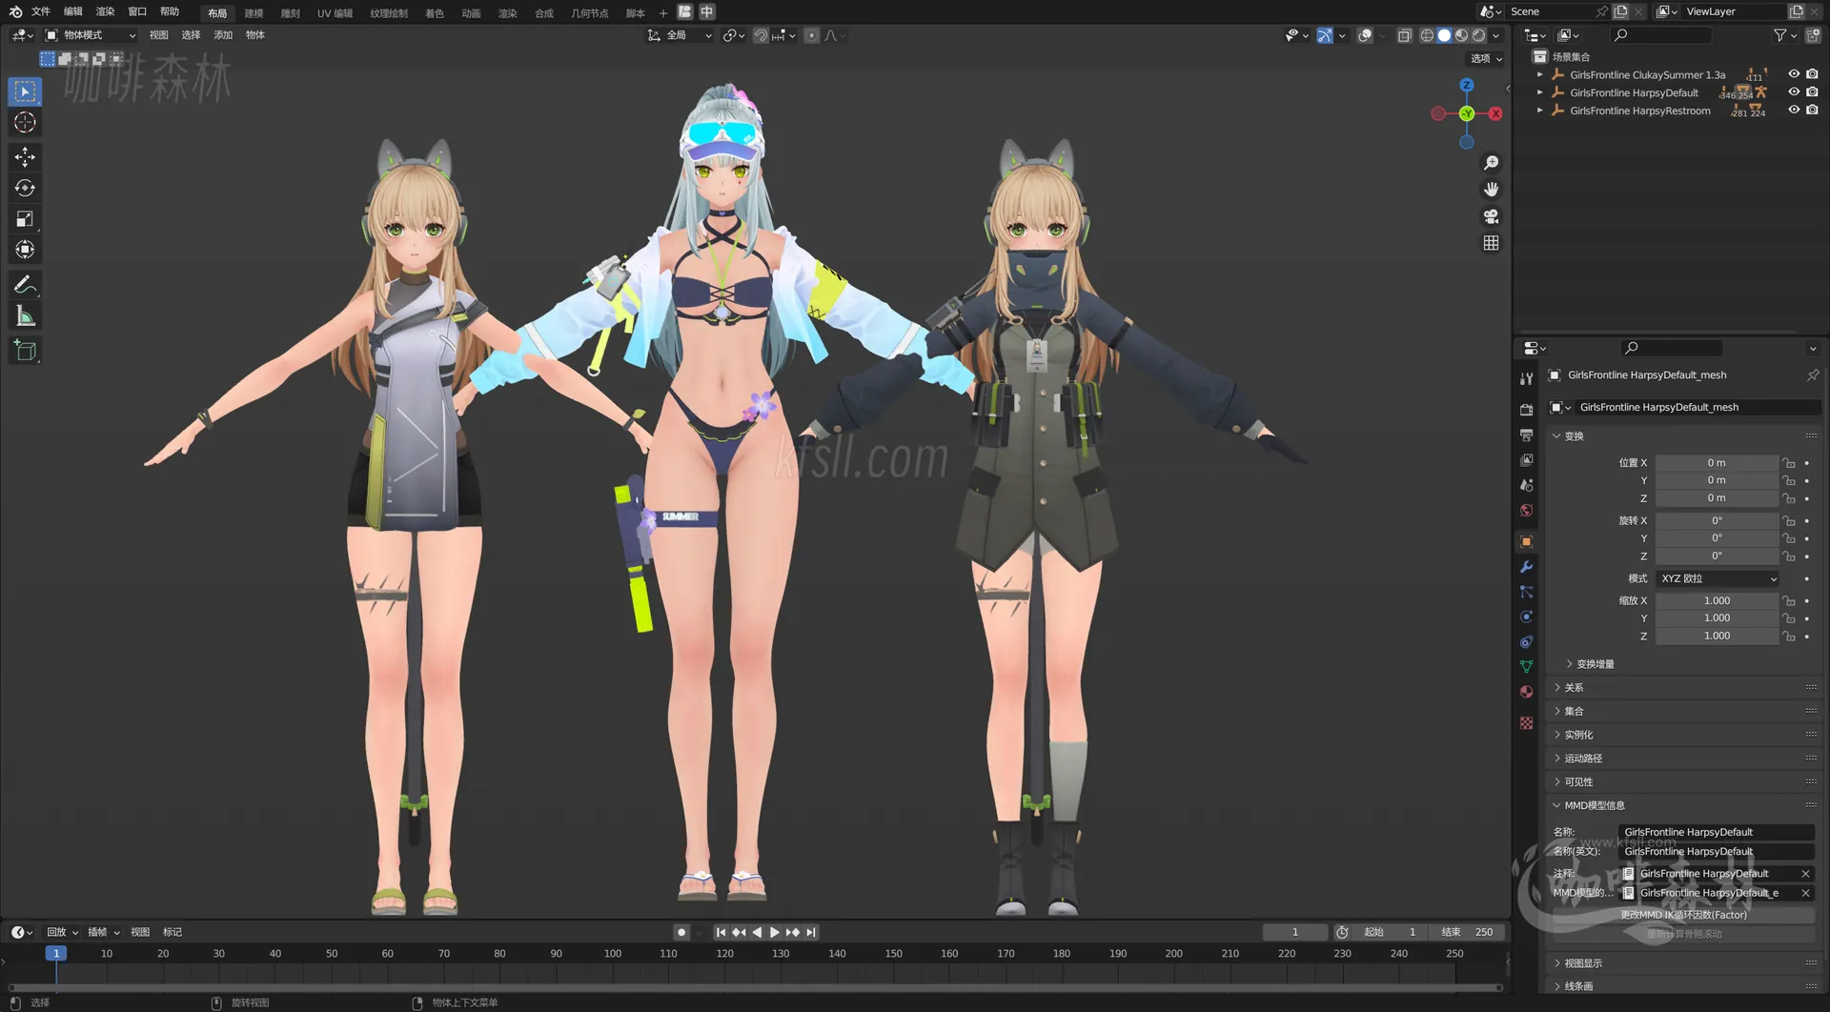Select the Box Select tool
The height and width of the screenshot is (1012, 1830).
(x=25, y=91)
